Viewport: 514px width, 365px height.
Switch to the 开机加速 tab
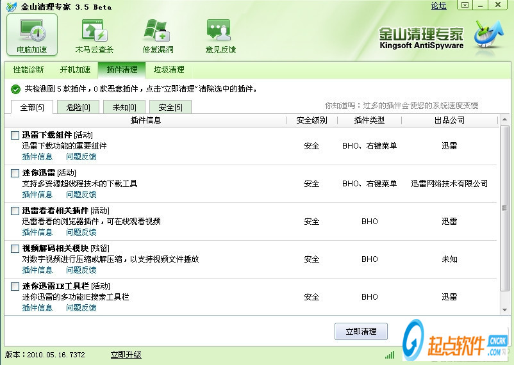click(x=75, y=70)
